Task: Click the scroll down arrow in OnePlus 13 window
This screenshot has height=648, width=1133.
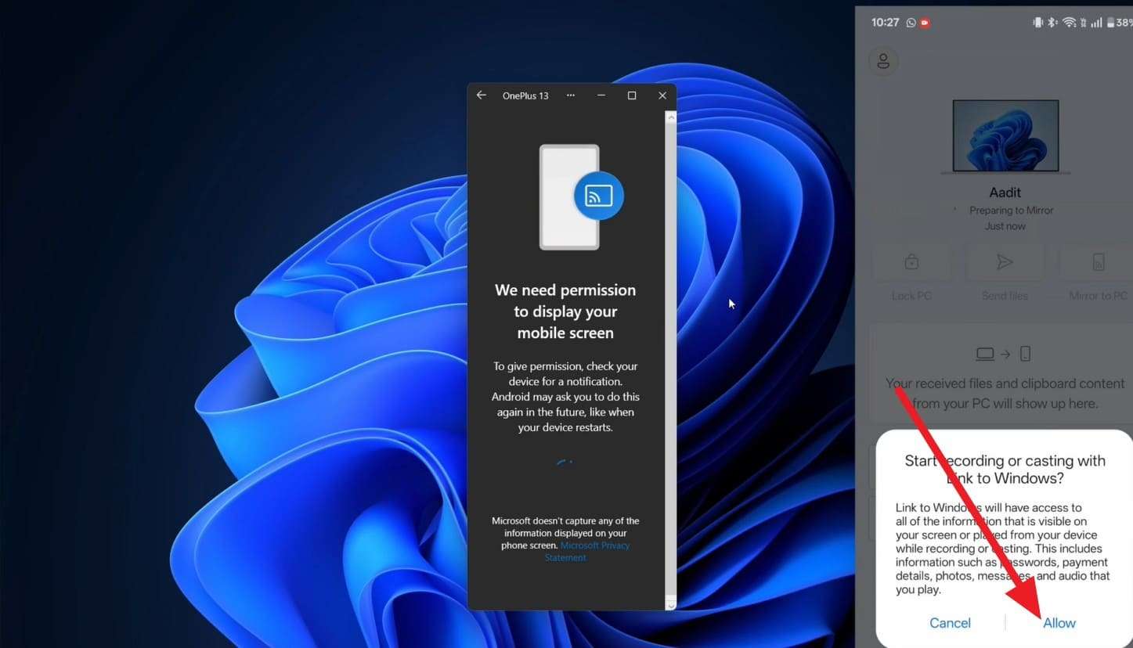Action: tap(670, 605)
